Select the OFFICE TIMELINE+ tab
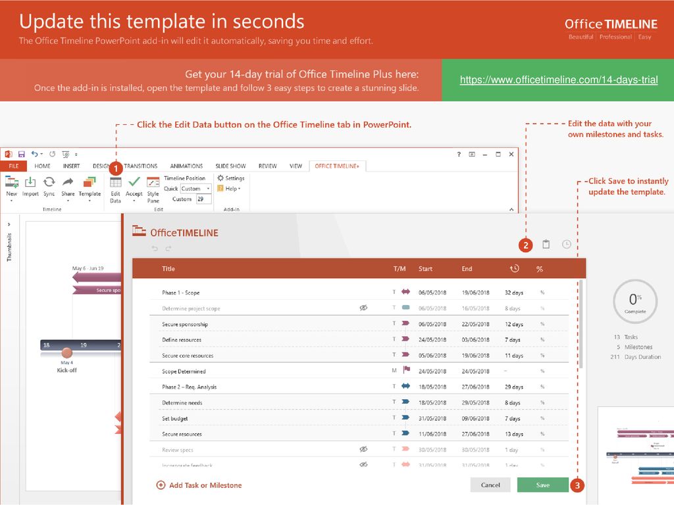Screen dimensions: 674x505 coord(337,166)
